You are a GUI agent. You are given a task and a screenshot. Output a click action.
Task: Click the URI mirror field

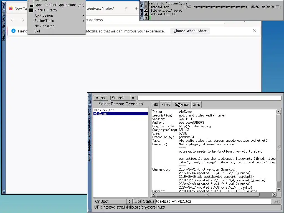192,207
